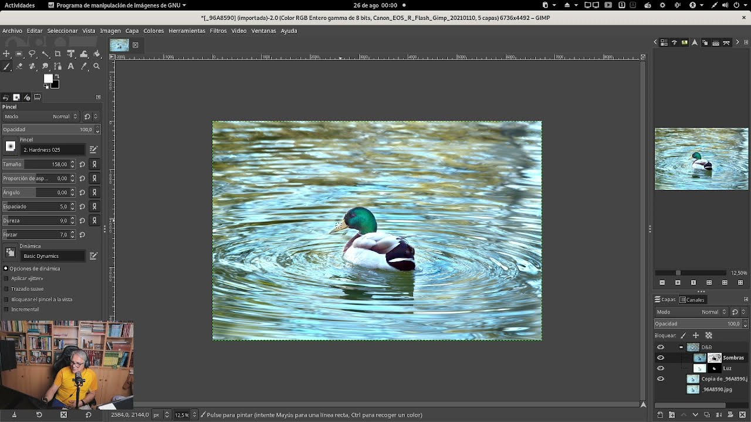Open px units dropdown in status bar
The width and height of the screenshot is (751, 422).
161,415
